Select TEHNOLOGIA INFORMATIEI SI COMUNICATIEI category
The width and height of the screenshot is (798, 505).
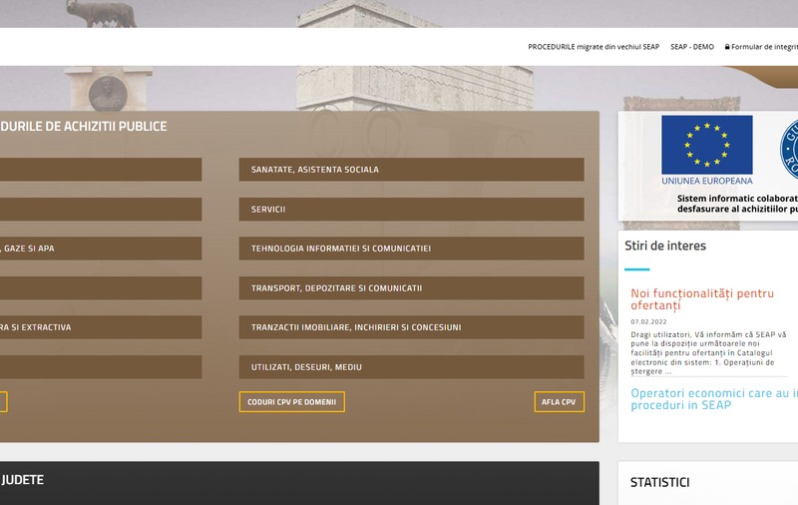pyautogui.click(x=411, y=249)
